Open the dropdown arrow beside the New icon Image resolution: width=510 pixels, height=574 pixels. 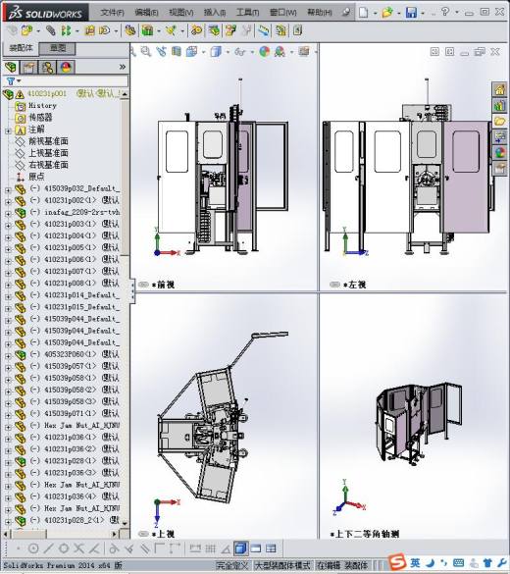click(x=375, y=13)
